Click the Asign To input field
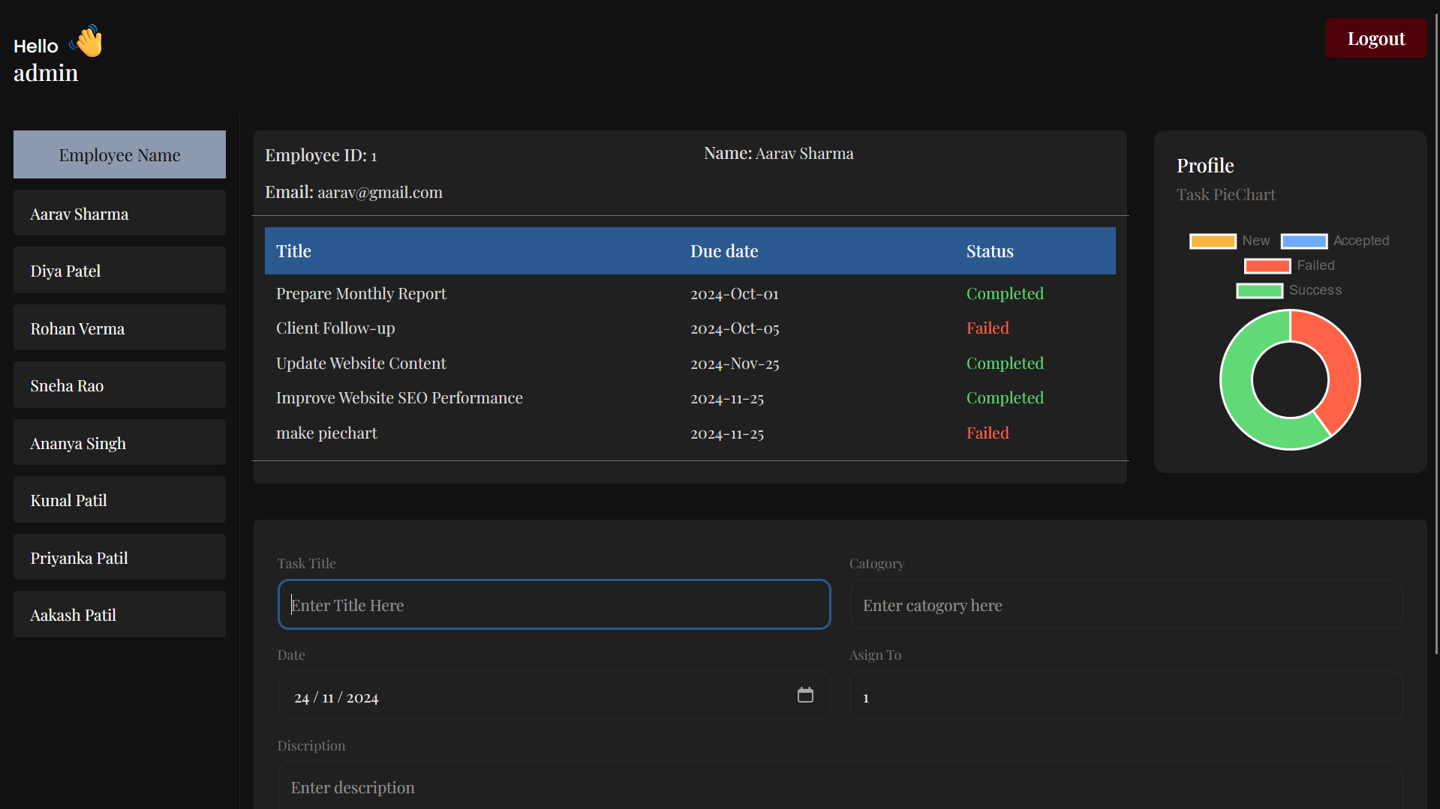The image size is (1440, 809). (x=1126, y=697)
